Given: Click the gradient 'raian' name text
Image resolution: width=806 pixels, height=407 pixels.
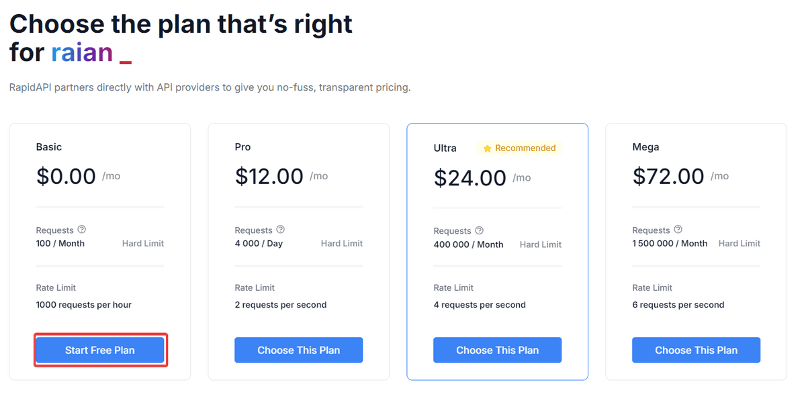Looking at the screenshot, I should 82,52.
